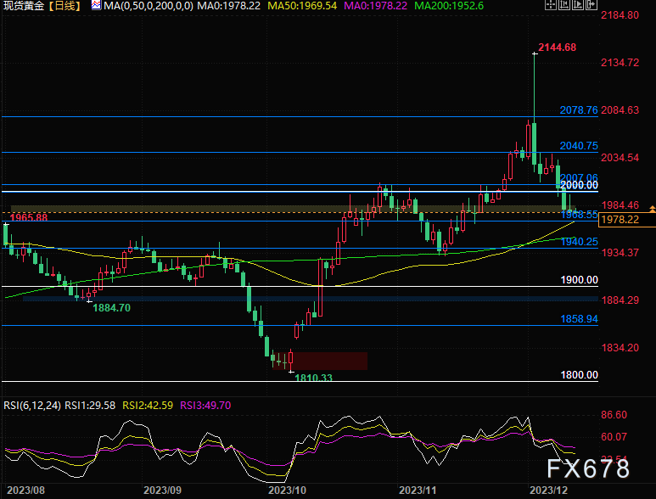
Task: Click the RSI3 magenta legend label
Action: [x=206, y=405]
